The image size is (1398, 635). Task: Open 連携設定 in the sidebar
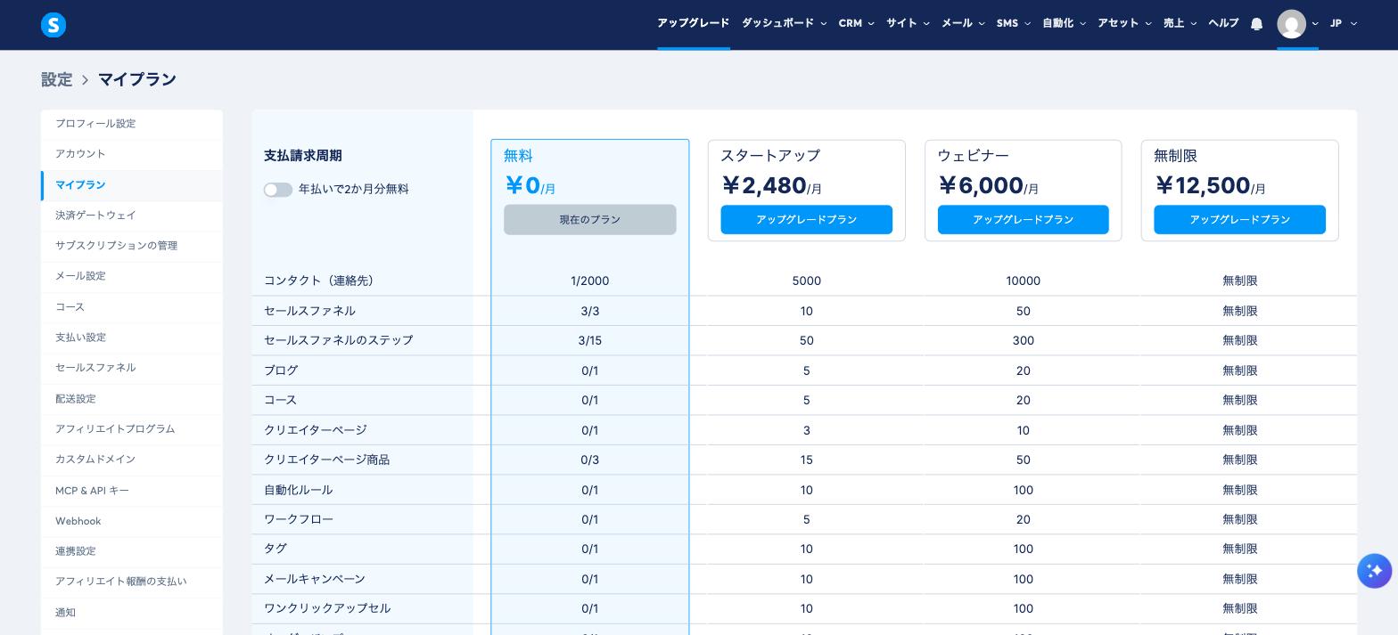tap(132, 551)
